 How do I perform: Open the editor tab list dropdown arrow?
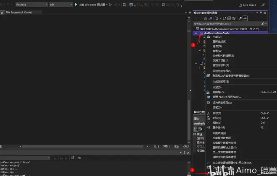186,13
